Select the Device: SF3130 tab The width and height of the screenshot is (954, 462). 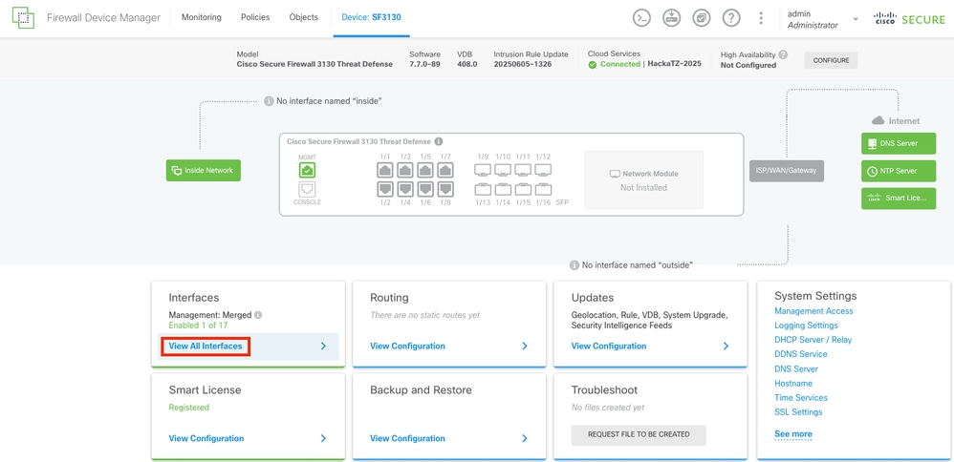click(371, 17)
